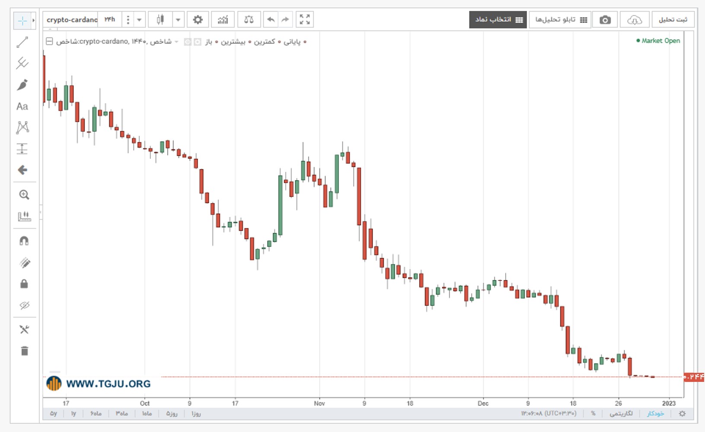Select the measure ruler tool
The width and height of the screenshot is (705, 432).
pos(24,216)
